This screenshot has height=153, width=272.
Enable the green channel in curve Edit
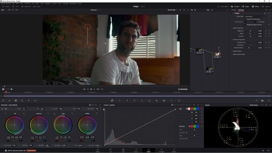pos(195,109)
